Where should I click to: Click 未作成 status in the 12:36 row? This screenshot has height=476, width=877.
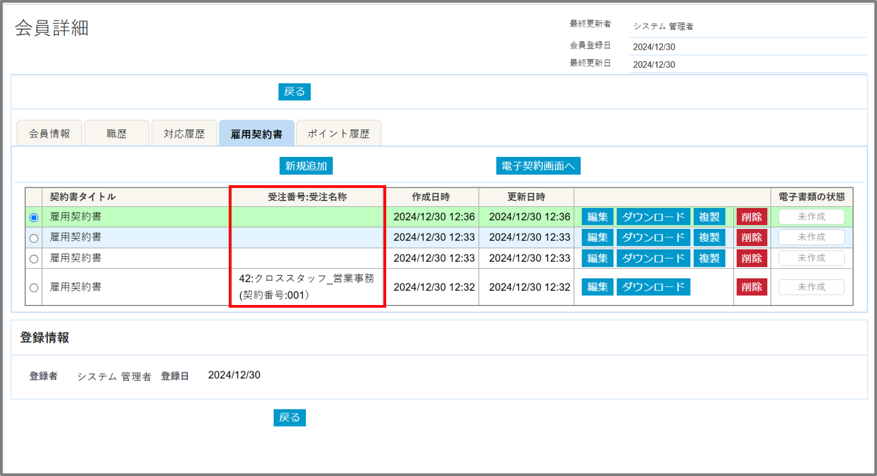[811, 217]
